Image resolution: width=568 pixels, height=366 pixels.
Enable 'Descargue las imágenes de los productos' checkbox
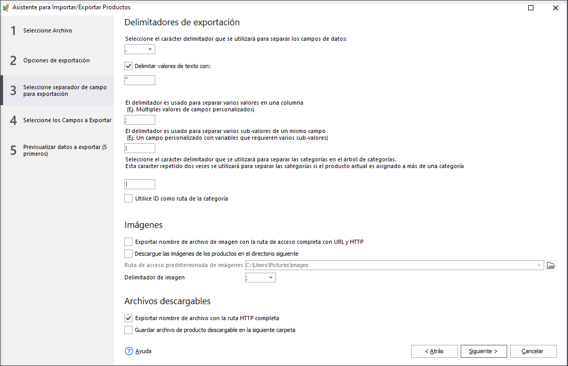tap(128, 254)
